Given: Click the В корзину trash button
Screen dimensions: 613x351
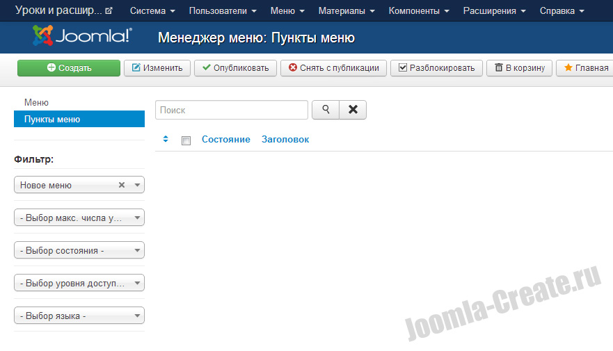Looking at the screenshot, I should click(x=519, y=67).
